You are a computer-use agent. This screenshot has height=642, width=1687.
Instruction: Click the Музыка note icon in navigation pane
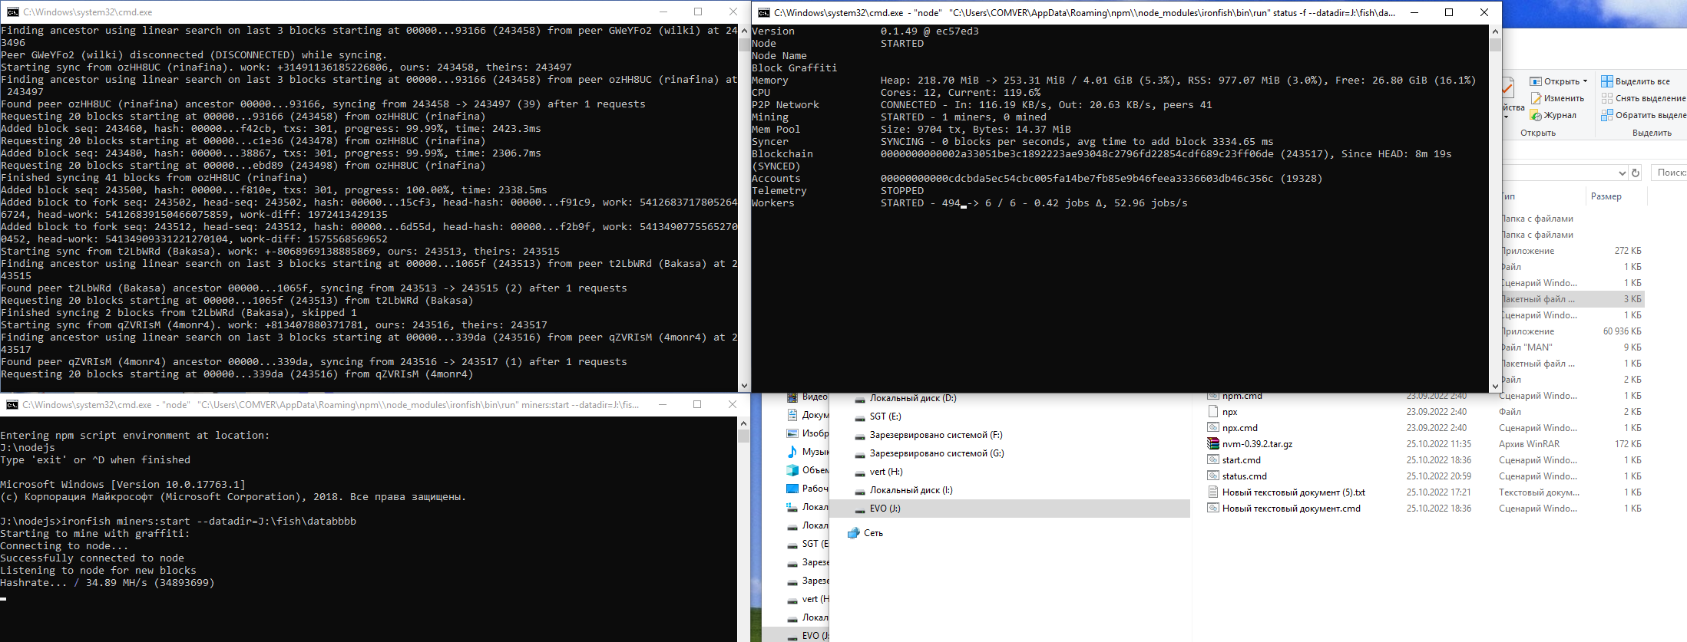(x=792, y=452)
